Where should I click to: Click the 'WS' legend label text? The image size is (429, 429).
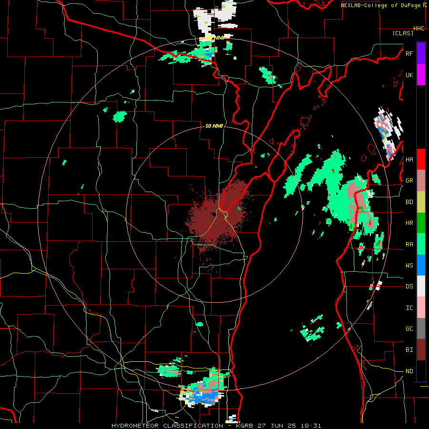click(409, 266)
